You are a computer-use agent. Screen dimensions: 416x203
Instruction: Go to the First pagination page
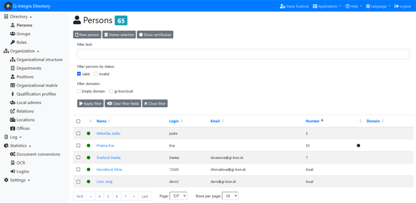click(x=80, y=196)
